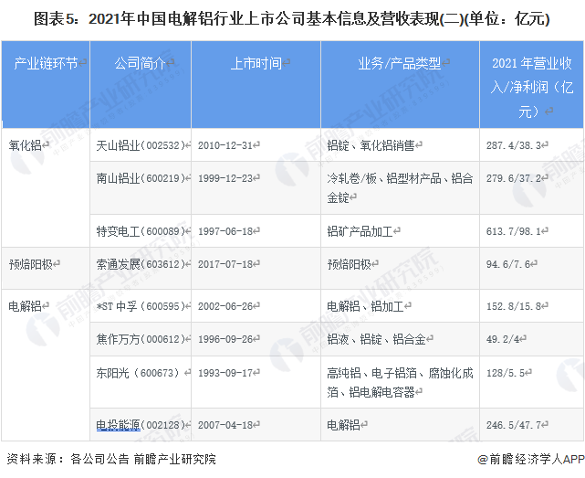Click listing date 2010-12-31

[x=225, y=145]
